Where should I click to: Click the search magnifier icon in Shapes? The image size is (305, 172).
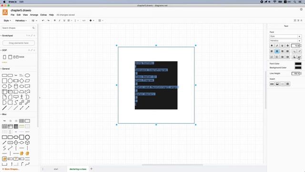33,28
